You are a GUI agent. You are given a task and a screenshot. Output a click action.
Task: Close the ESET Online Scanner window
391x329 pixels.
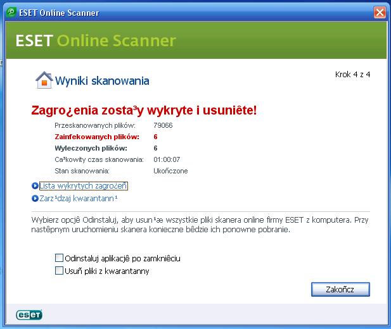point(380,12)
